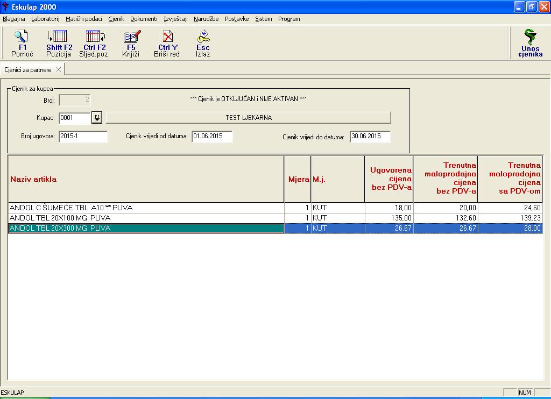The image size is (551, 399).
Task: Click the Kupac code input field
Action: (x=74, y=118)
